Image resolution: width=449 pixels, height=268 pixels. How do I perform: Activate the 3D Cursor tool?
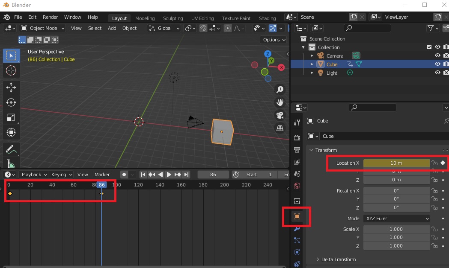click(11, 70)
